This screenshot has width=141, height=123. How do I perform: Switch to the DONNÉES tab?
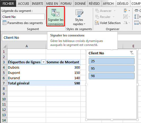(x=80, y=4)
